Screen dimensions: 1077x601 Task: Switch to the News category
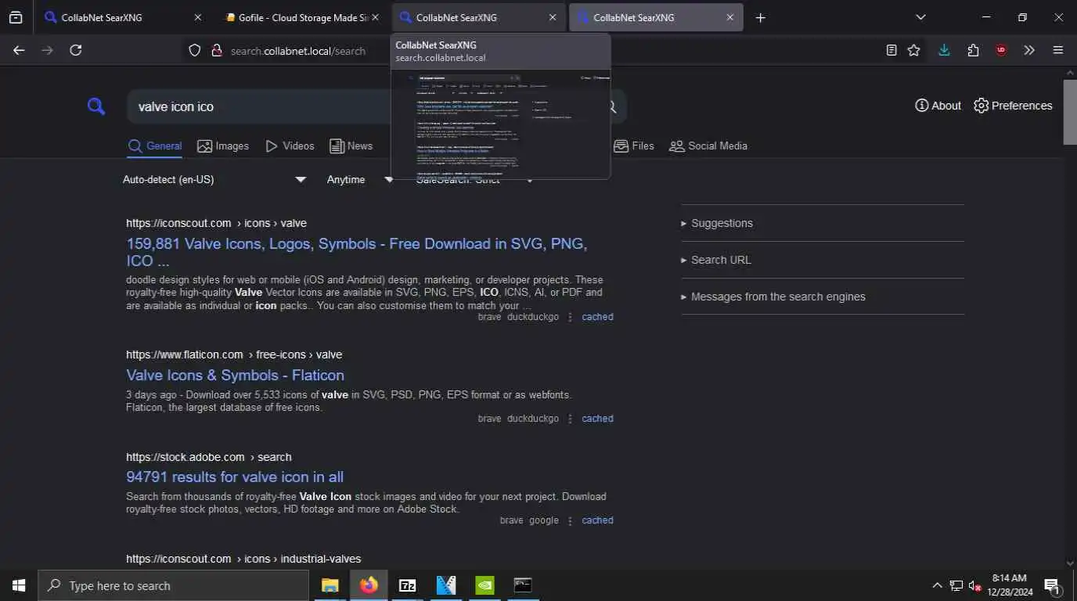click(351, 146)
